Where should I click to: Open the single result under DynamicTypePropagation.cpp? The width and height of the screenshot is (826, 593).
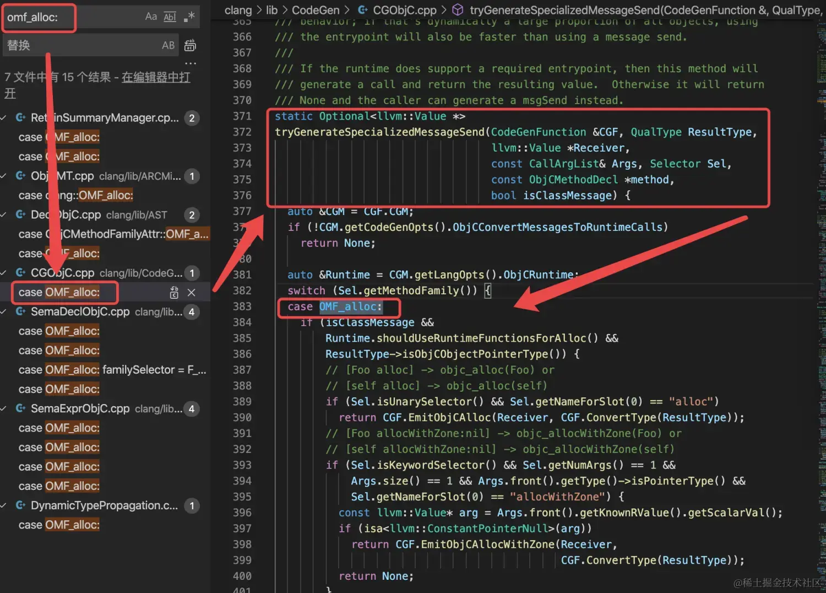tap(59, 525)
